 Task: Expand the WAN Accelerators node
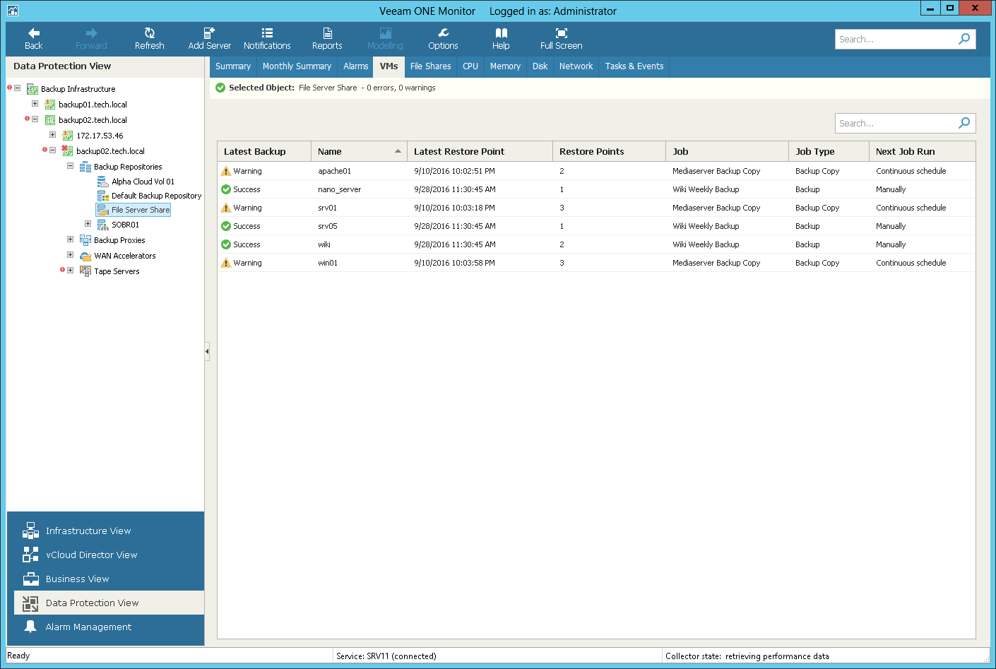(70, 255)
